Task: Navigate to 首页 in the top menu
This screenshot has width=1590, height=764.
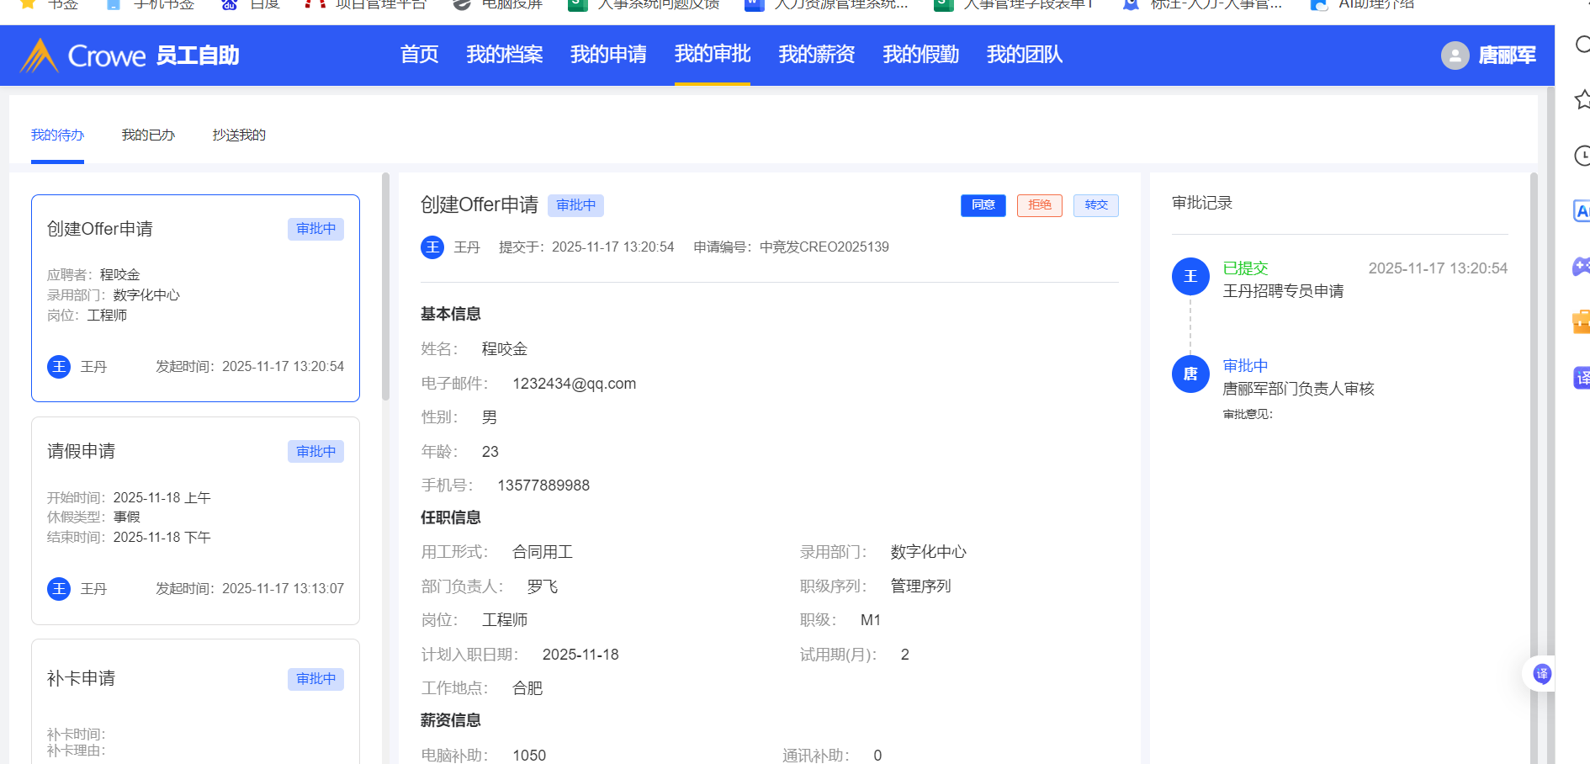Action: [419, 55]
